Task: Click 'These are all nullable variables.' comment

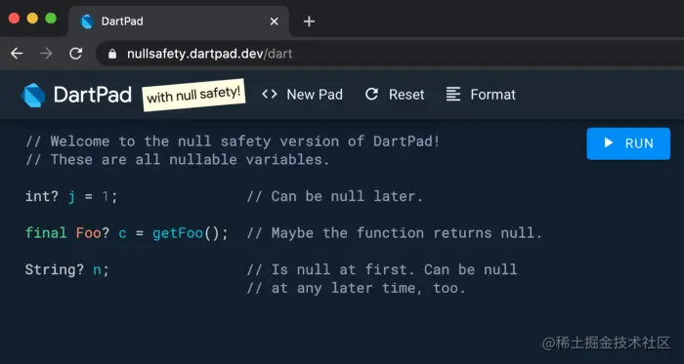Action: tap(177, 159)
